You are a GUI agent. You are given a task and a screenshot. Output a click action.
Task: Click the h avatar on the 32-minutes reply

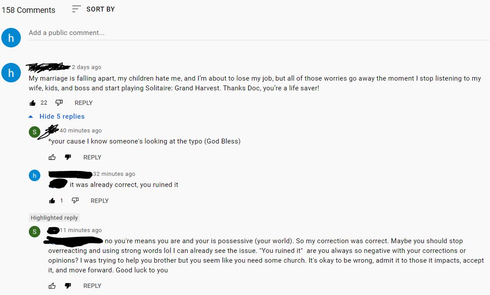point(34,175)
